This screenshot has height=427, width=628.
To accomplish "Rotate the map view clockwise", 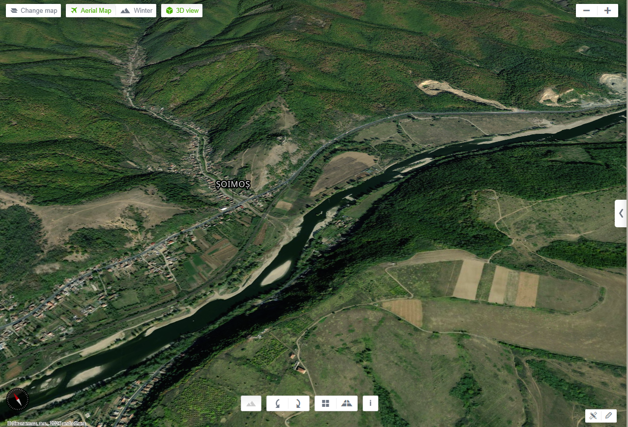I will (x=298, y=403).
